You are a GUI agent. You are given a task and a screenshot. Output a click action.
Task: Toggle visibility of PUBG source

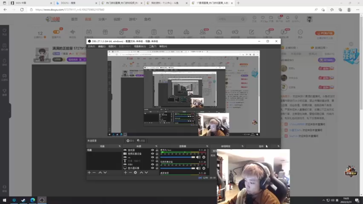pyautogui.click(x=152, y=165)
